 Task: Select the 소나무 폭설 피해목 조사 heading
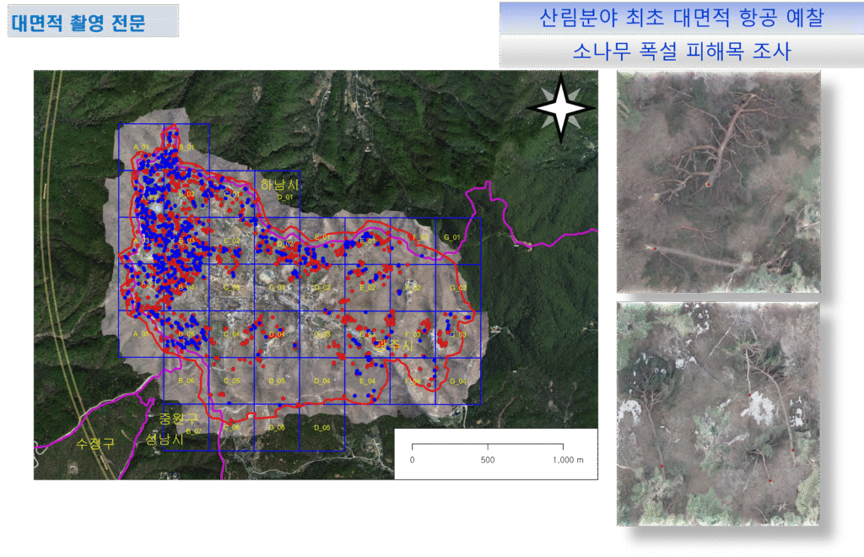(680, 51)
